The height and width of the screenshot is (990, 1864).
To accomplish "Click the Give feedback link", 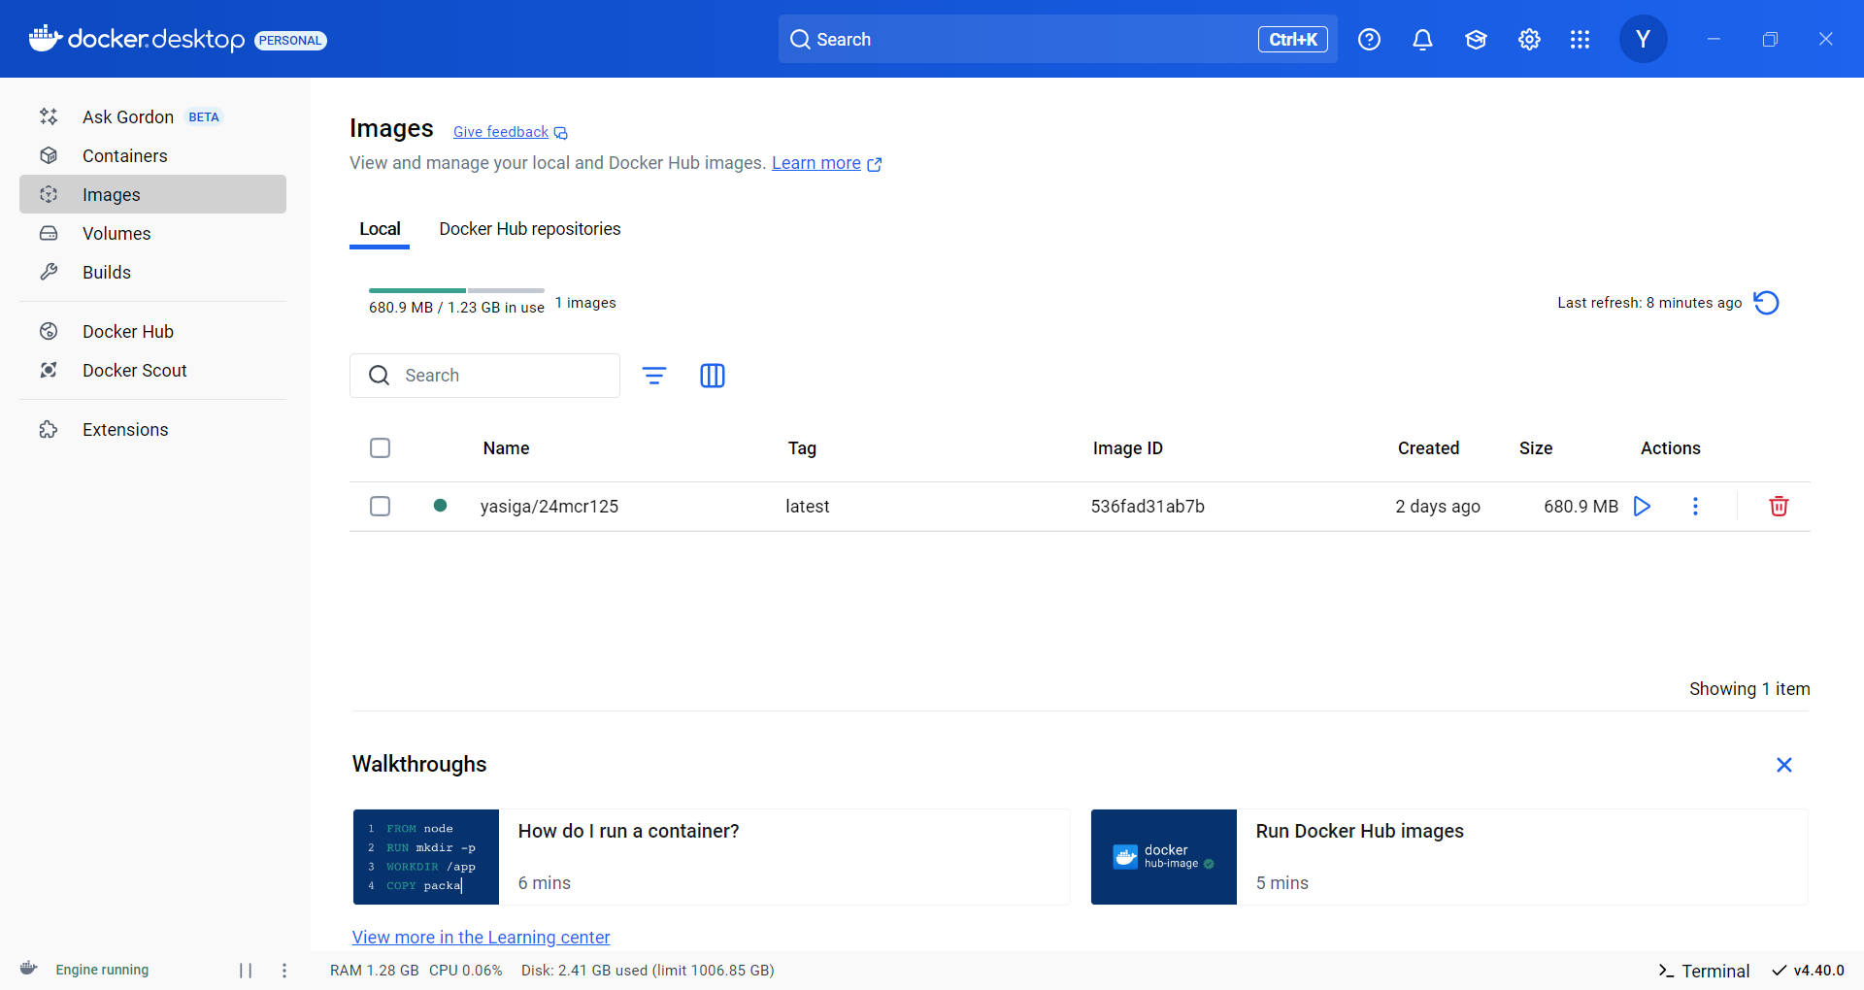I will point(510,132).
